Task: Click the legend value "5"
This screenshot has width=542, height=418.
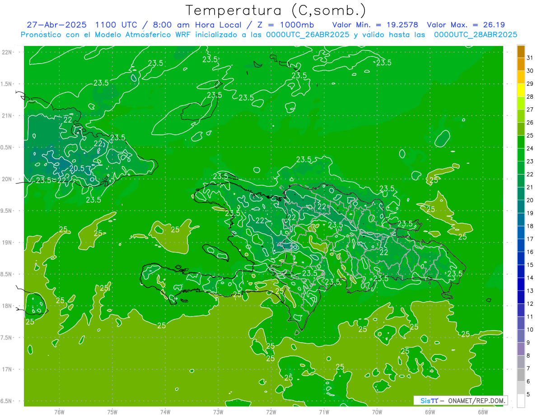Action: pos(528,394)
